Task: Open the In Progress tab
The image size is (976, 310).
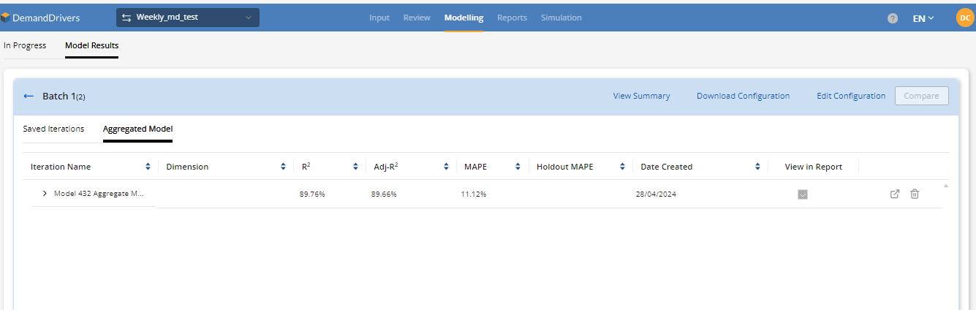Action: pos(25,45)
